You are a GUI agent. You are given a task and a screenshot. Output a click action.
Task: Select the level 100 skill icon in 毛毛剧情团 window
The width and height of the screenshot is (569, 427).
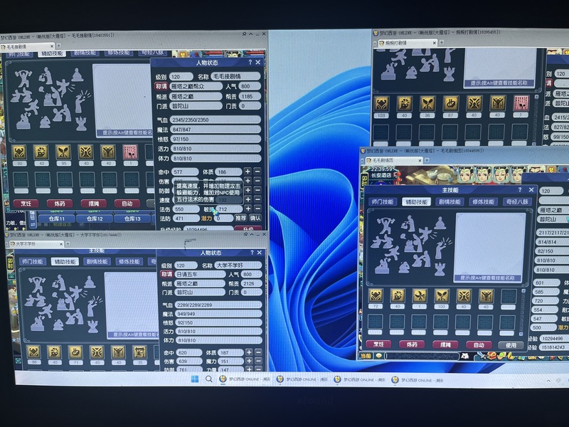[441, 296]
